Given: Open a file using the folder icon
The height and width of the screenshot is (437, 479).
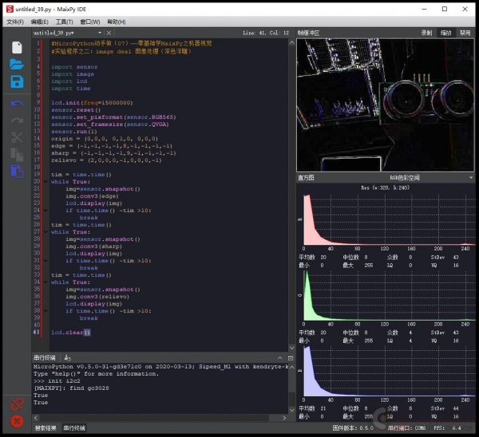Looking at the screenshot, I should [17, 65].
